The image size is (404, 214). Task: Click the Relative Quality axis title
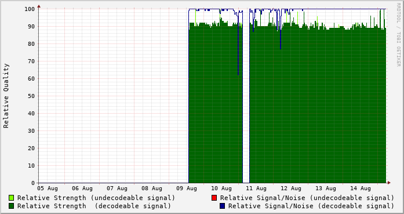click(6, 96)
